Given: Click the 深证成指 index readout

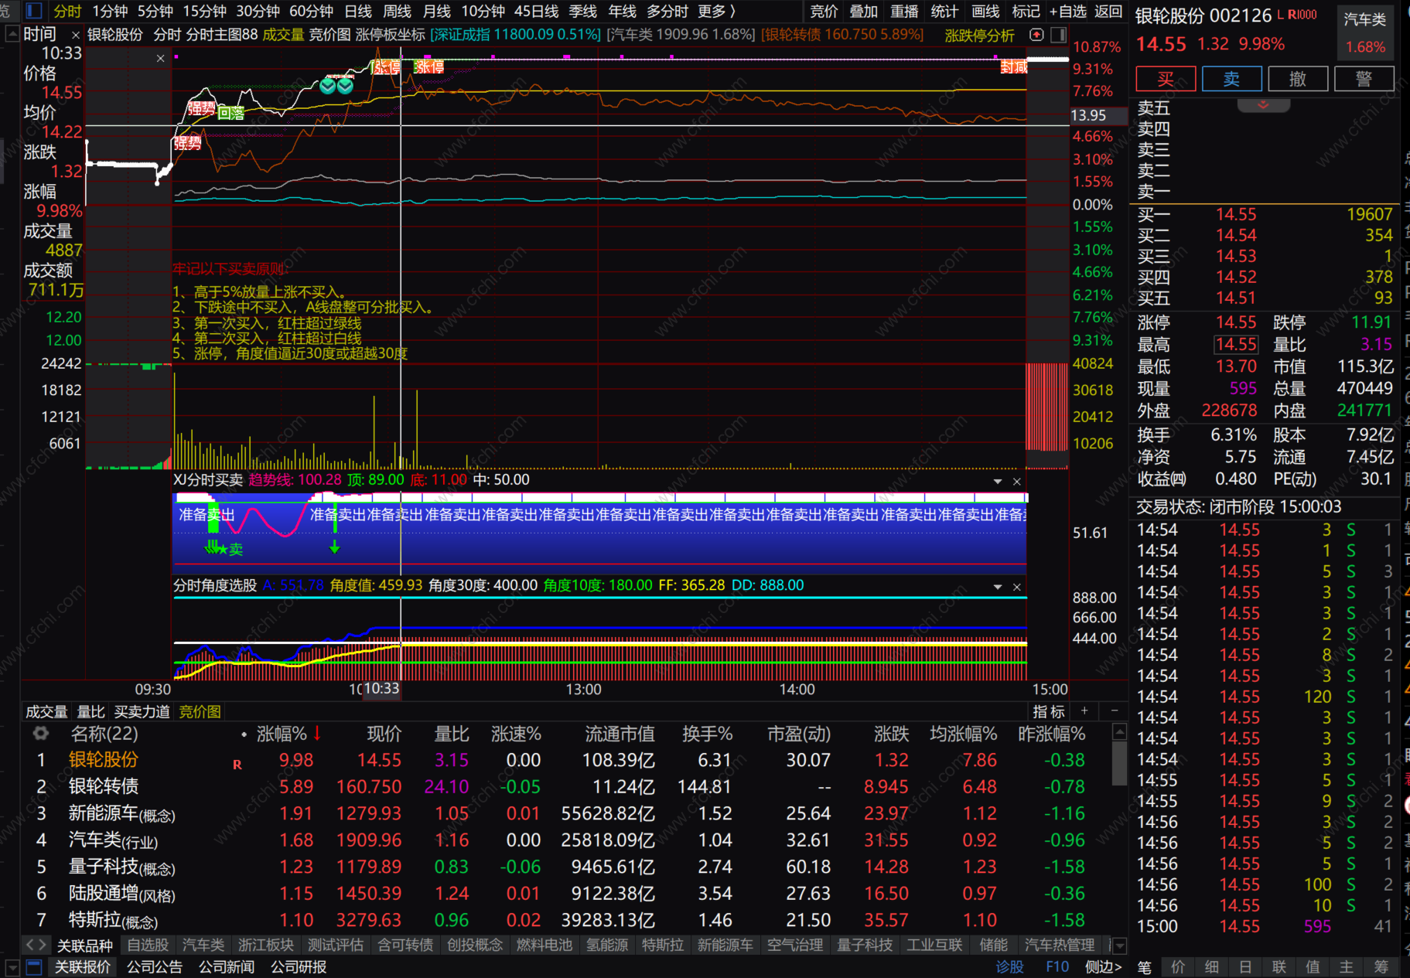Looking at the screenshot, I should (x=516, y=35).
